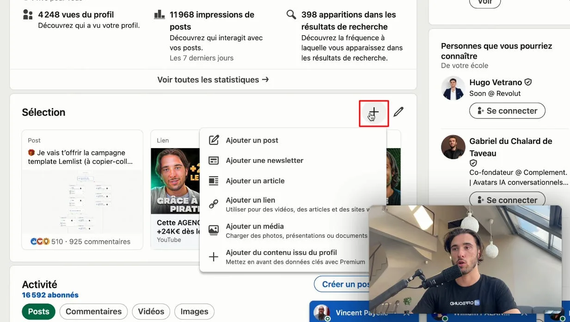
Task: Open "4 248 vues du profil" statistic
Action: (x=76, y=15)
